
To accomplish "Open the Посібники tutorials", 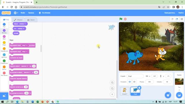I will coord(45,13).
